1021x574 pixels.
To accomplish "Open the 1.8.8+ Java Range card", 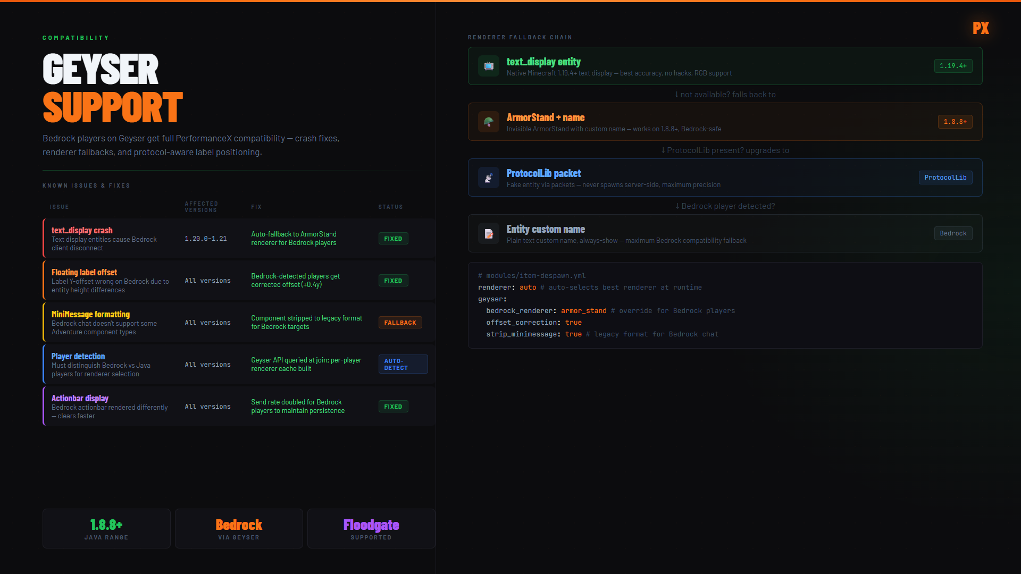I will tap(106, 528).
